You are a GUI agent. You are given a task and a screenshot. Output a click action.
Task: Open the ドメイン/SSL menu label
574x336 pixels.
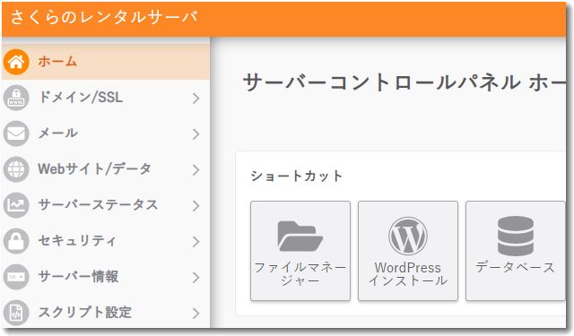pyautogui.click(x=81, y=98)
